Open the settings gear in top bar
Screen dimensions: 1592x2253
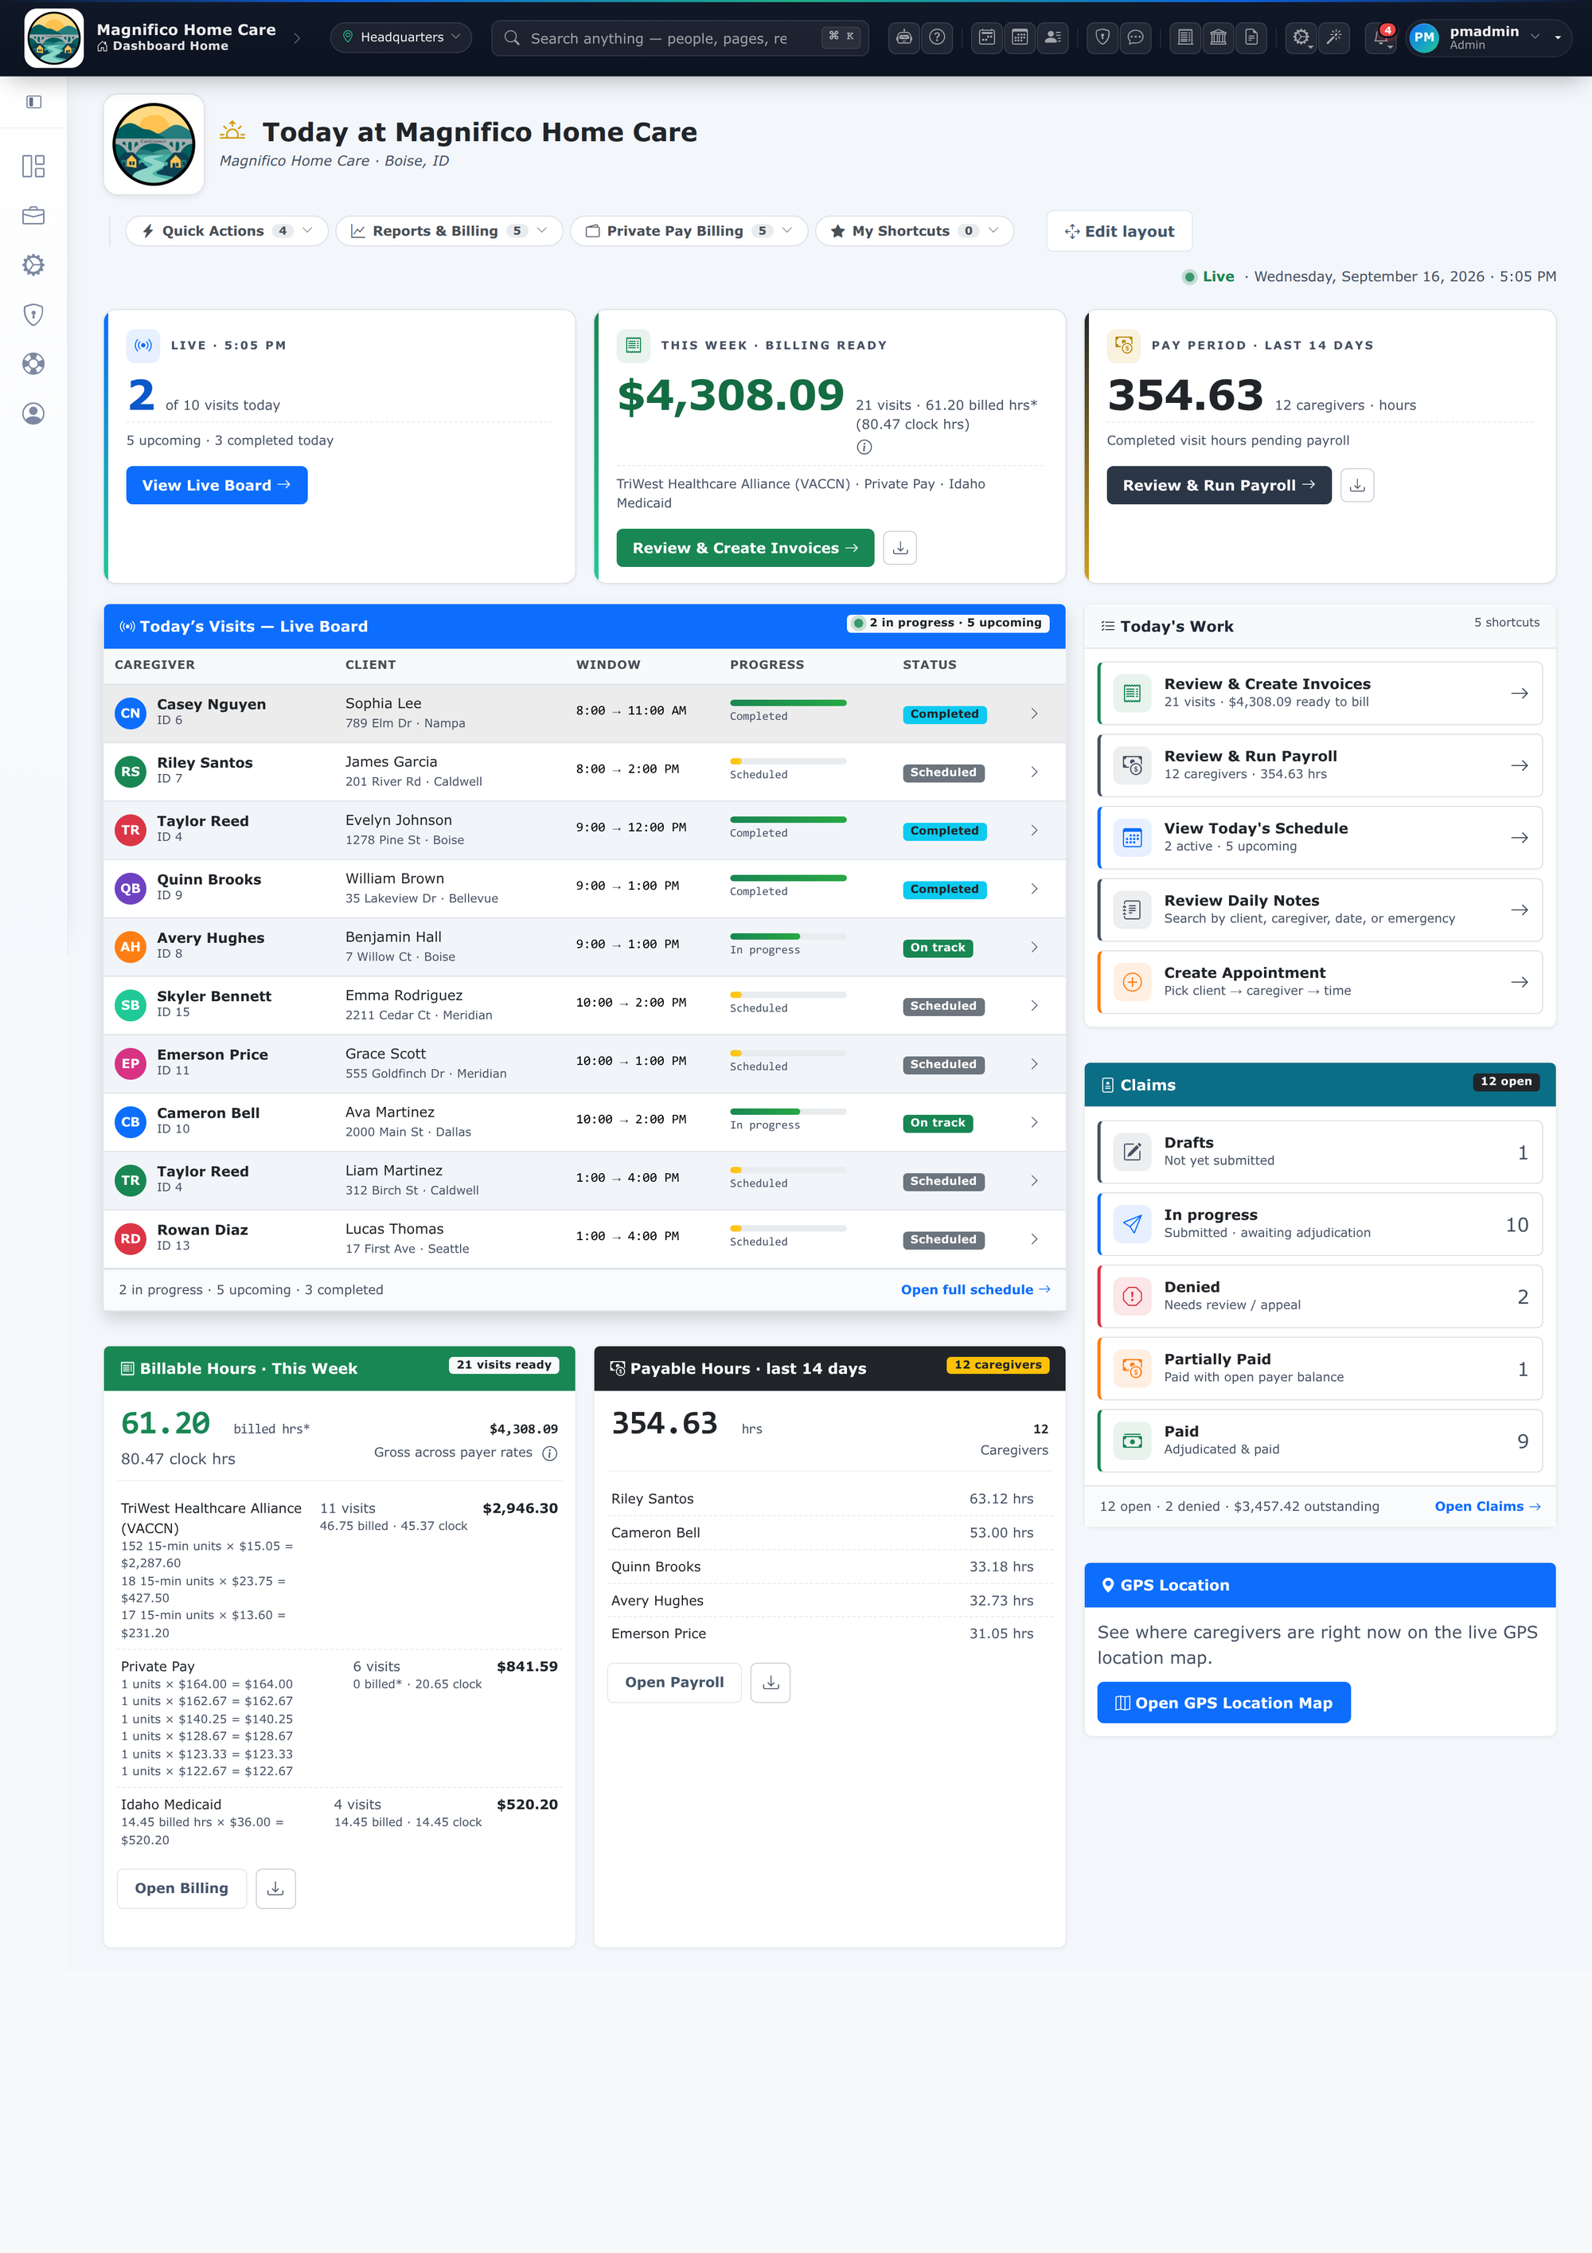1301,37
